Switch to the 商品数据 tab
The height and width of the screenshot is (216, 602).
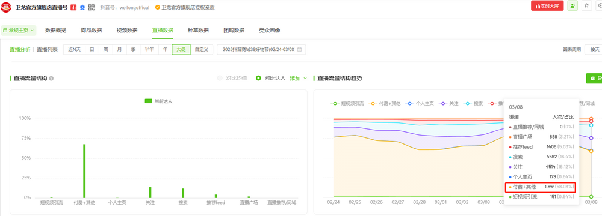pos(92,30)
